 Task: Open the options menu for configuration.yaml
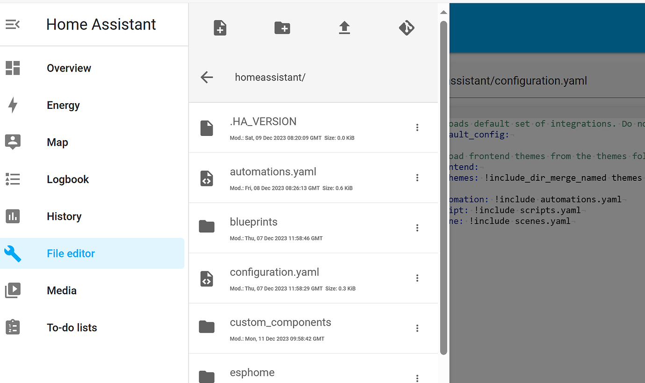click(x=417, y=278)
